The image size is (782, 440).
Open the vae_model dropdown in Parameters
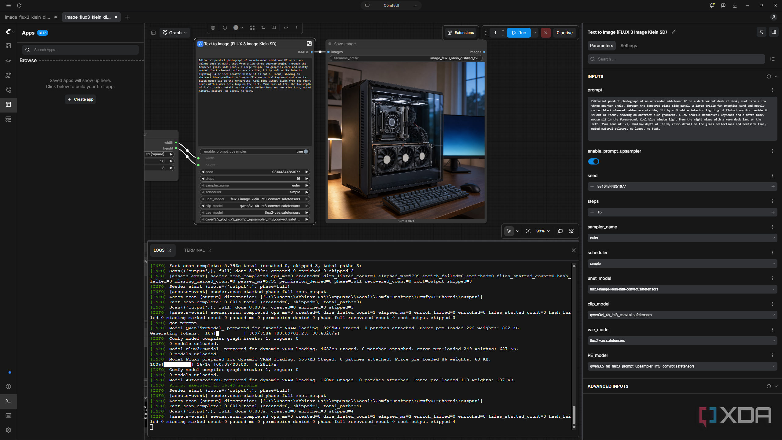[682, 341]
